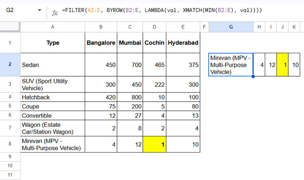This screenshot has width=304, height=180.
Task: Select row 10 header
Action: click(10, 166)
